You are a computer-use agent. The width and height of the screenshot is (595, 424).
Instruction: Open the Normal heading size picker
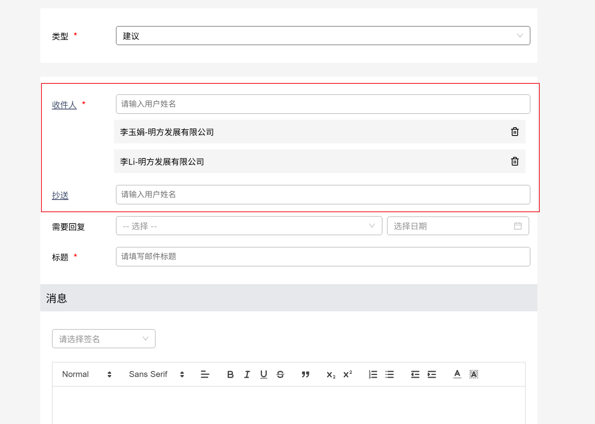87,375
